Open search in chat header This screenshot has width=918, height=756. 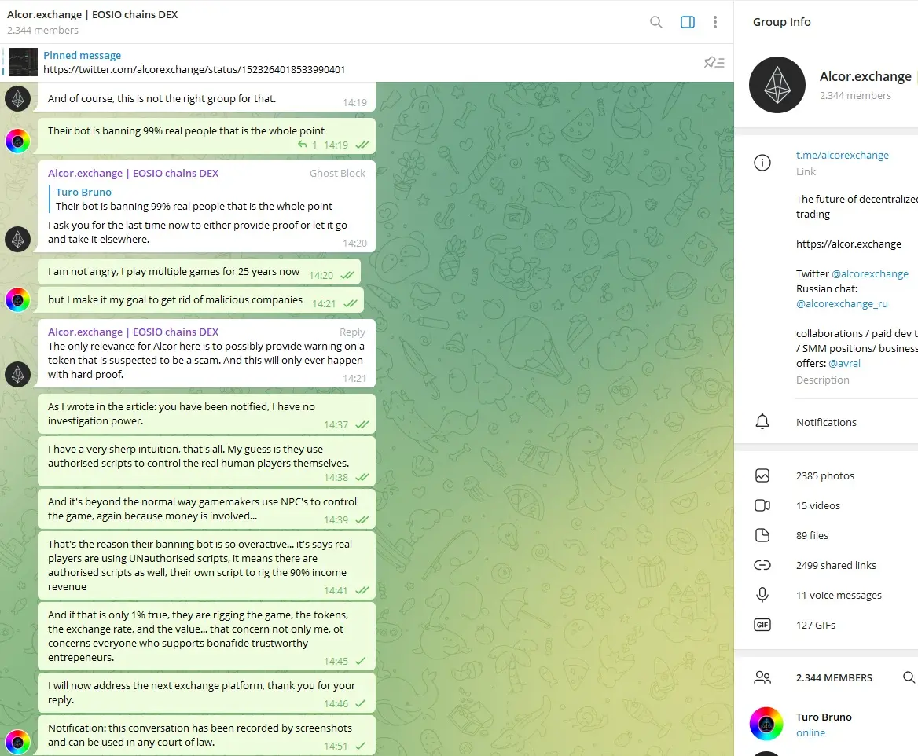click(x=655, y=22)
